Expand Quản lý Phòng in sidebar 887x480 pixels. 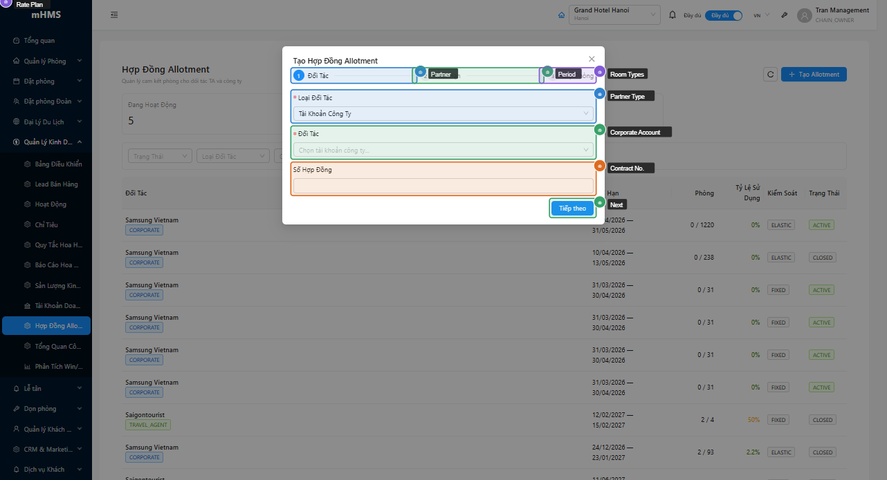coord(46,61)
